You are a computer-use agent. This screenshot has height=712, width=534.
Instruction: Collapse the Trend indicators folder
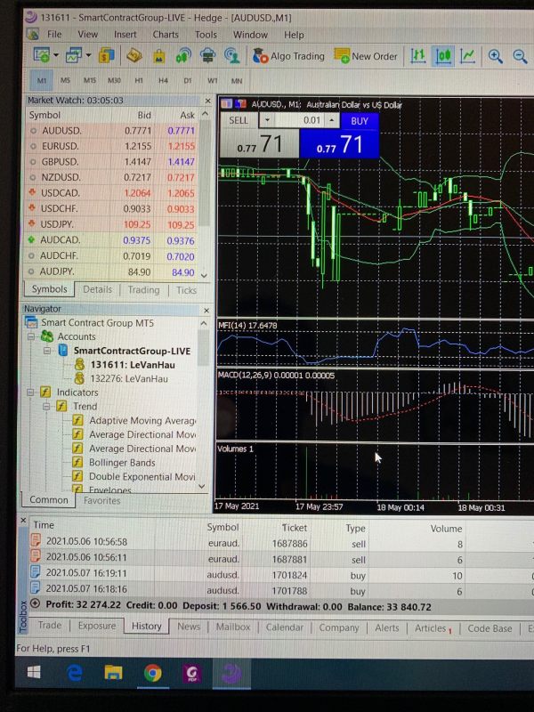(x=46, y=406)
